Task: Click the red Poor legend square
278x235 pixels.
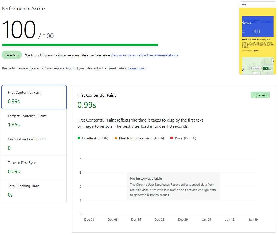Action: click(x=172, y=138)
